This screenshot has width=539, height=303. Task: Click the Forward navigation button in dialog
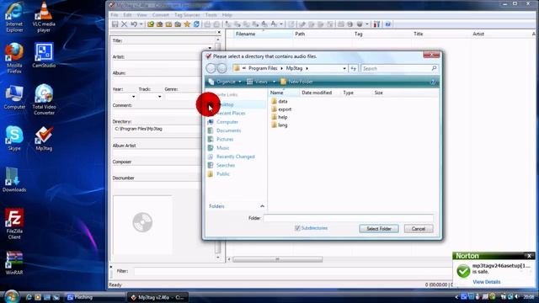pos(222,68)
